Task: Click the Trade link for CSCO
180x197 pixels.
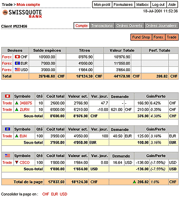Action: 7,163
